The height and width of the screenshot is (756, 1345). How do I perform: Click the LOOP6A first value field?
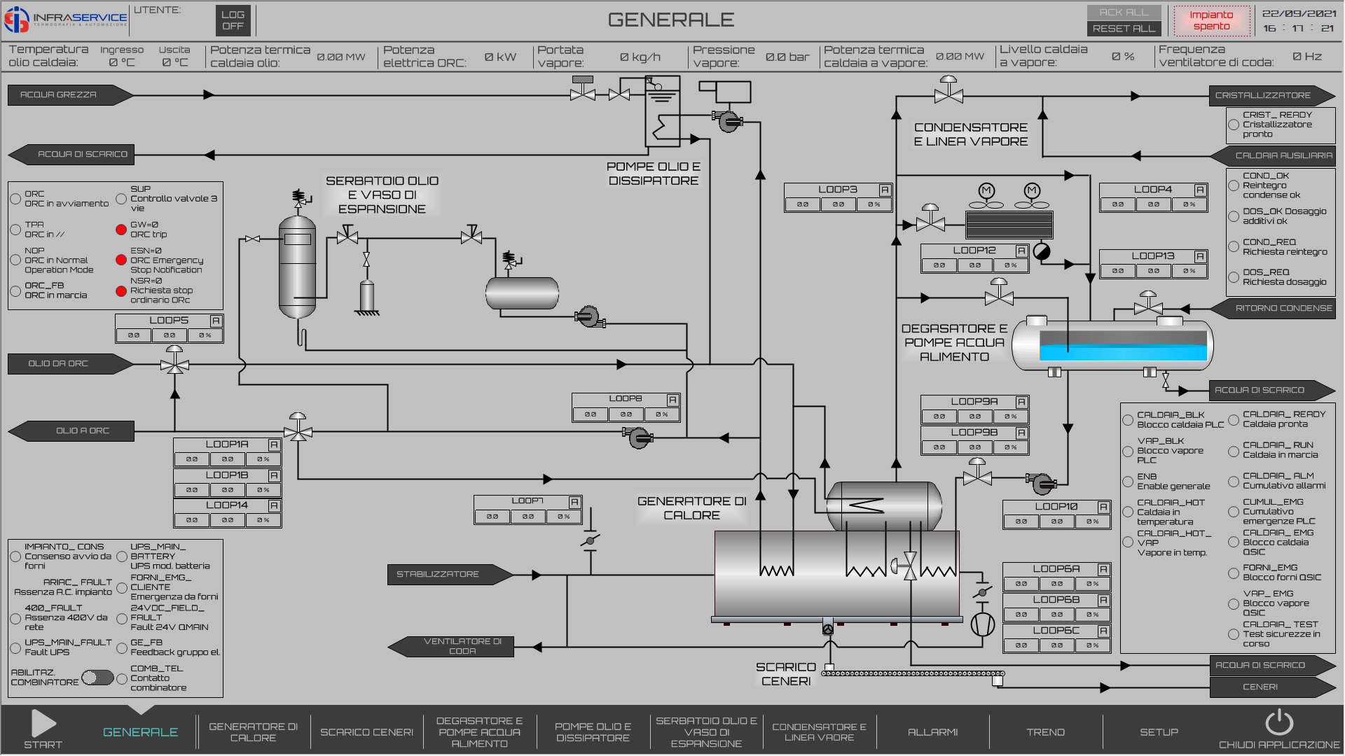pyautogui.click(x=1021, y=584)
